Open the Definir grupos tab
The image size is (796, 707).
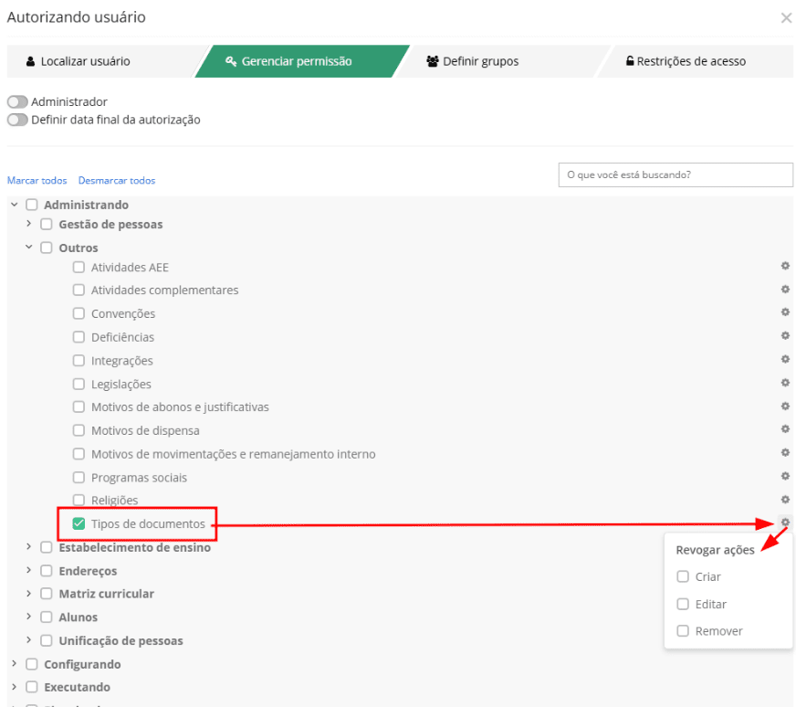(503, 61)
